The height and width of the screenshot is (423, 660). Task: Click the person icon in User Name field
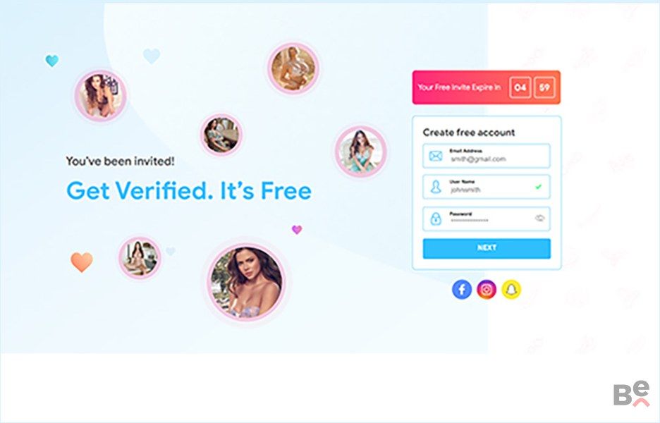pos(436,187)
